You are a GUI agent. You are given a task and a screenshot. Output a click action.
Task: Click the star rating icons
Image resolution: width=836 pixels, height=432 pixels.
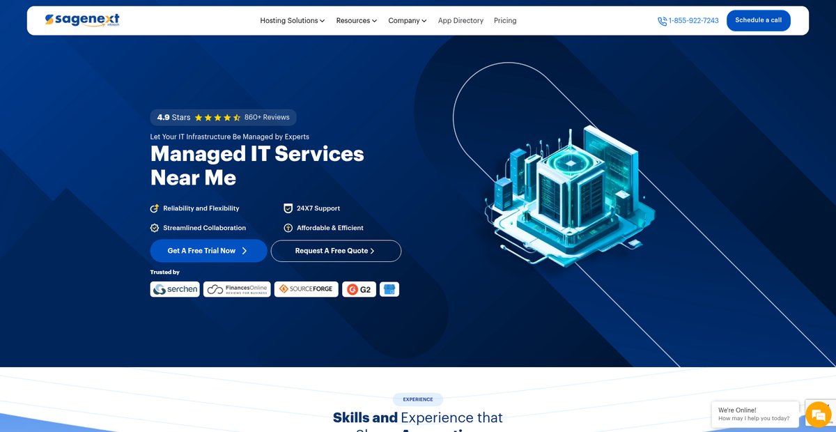click(217, 118)
